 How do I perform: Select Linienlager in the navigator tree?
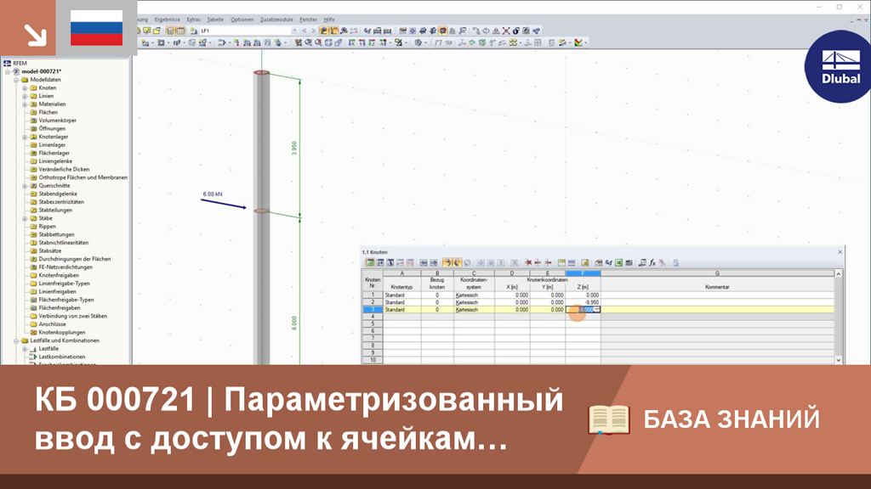click(52, 144)
